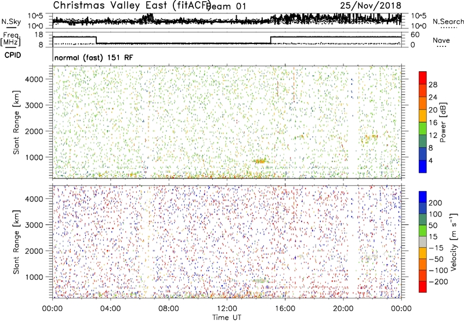Image resolution: width=464 pixels, height=321 pixels.
Task: Click the '2000' range tick of power panel
Action: pyautogui.click(x=34, y=131)
